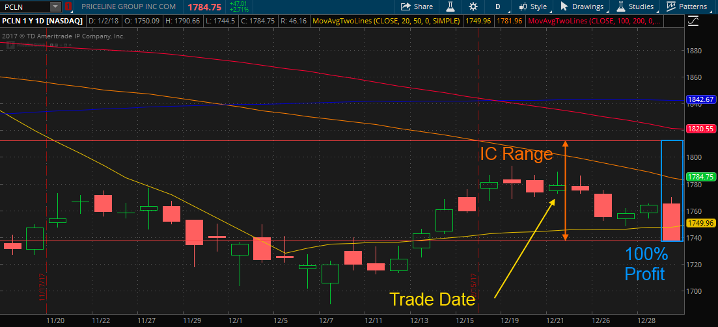Select MovAvgTwoLines 20, 50 study label
The width and height of the screenshot is (718, 327).
coord(386,21)
